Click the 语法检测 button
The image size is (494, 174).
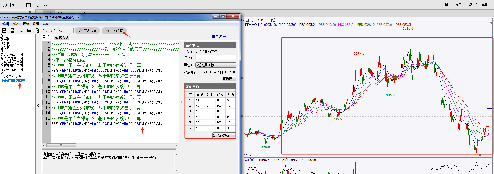tap(87, 31)
